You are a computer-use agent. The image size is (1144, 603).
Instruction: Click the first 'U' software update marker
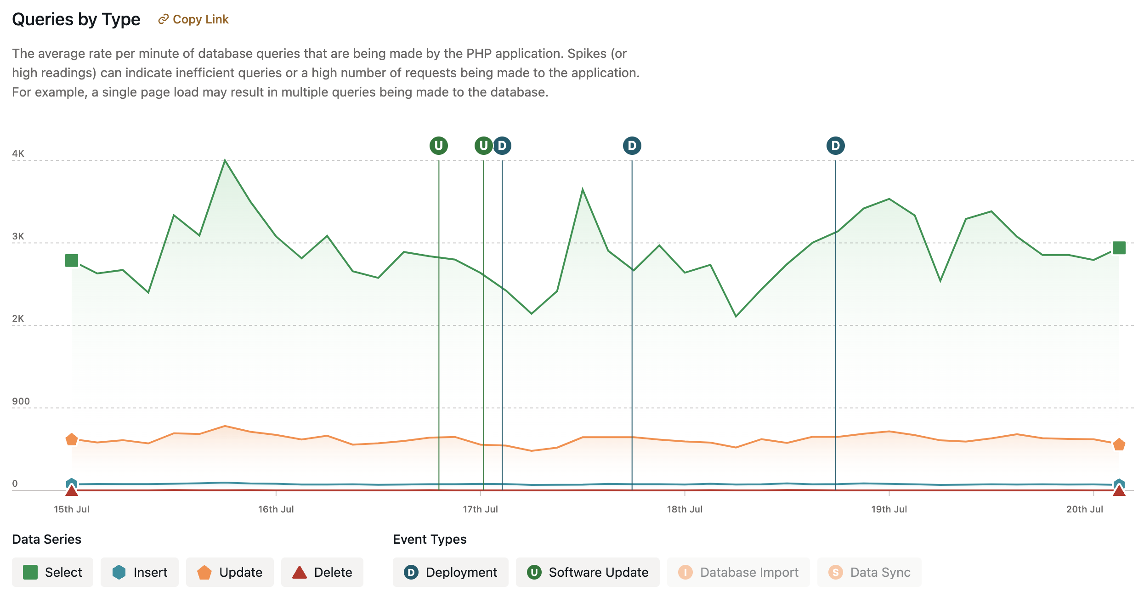coord(439,145)
